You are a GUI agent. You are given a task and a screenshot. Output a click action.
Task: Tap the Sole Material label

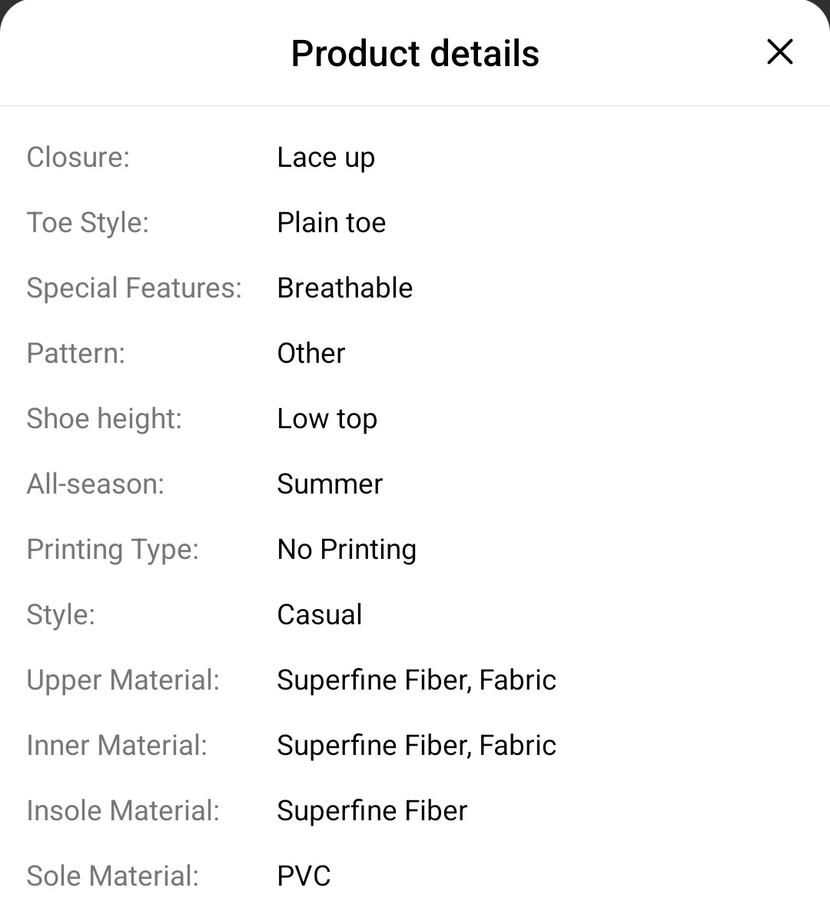coord(112,876)
